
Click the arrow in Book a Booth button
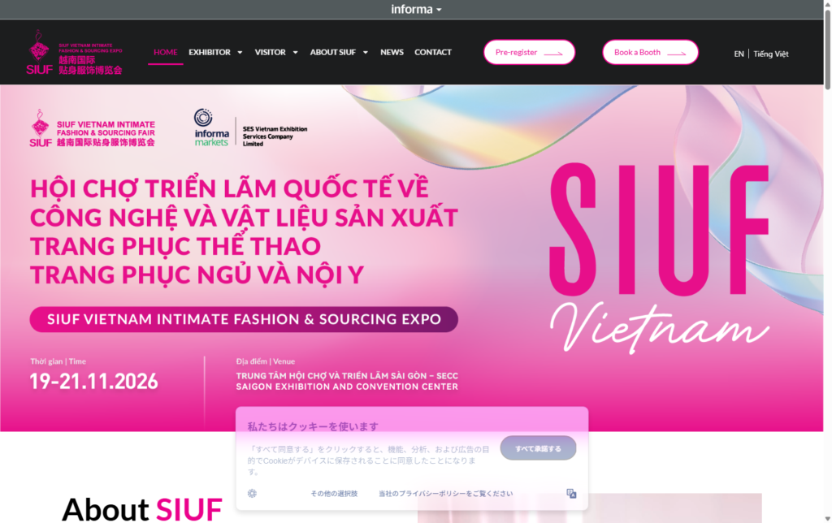pyautogui.click(x=677, y=53)
